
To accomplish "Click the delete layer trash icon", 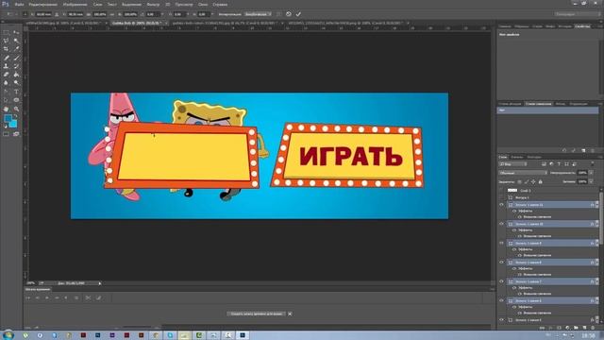I will click(x=593, y=328).
